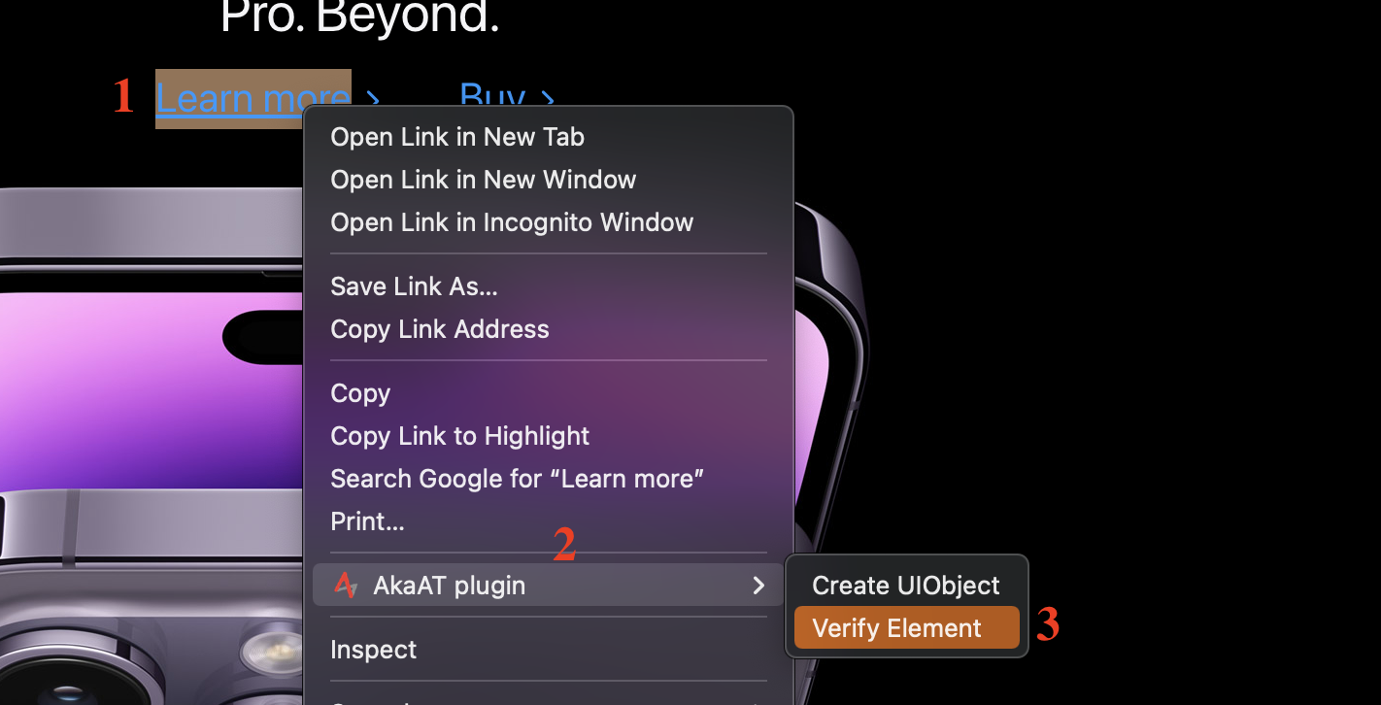Click the highlighted Learn more link

point(253,99)
